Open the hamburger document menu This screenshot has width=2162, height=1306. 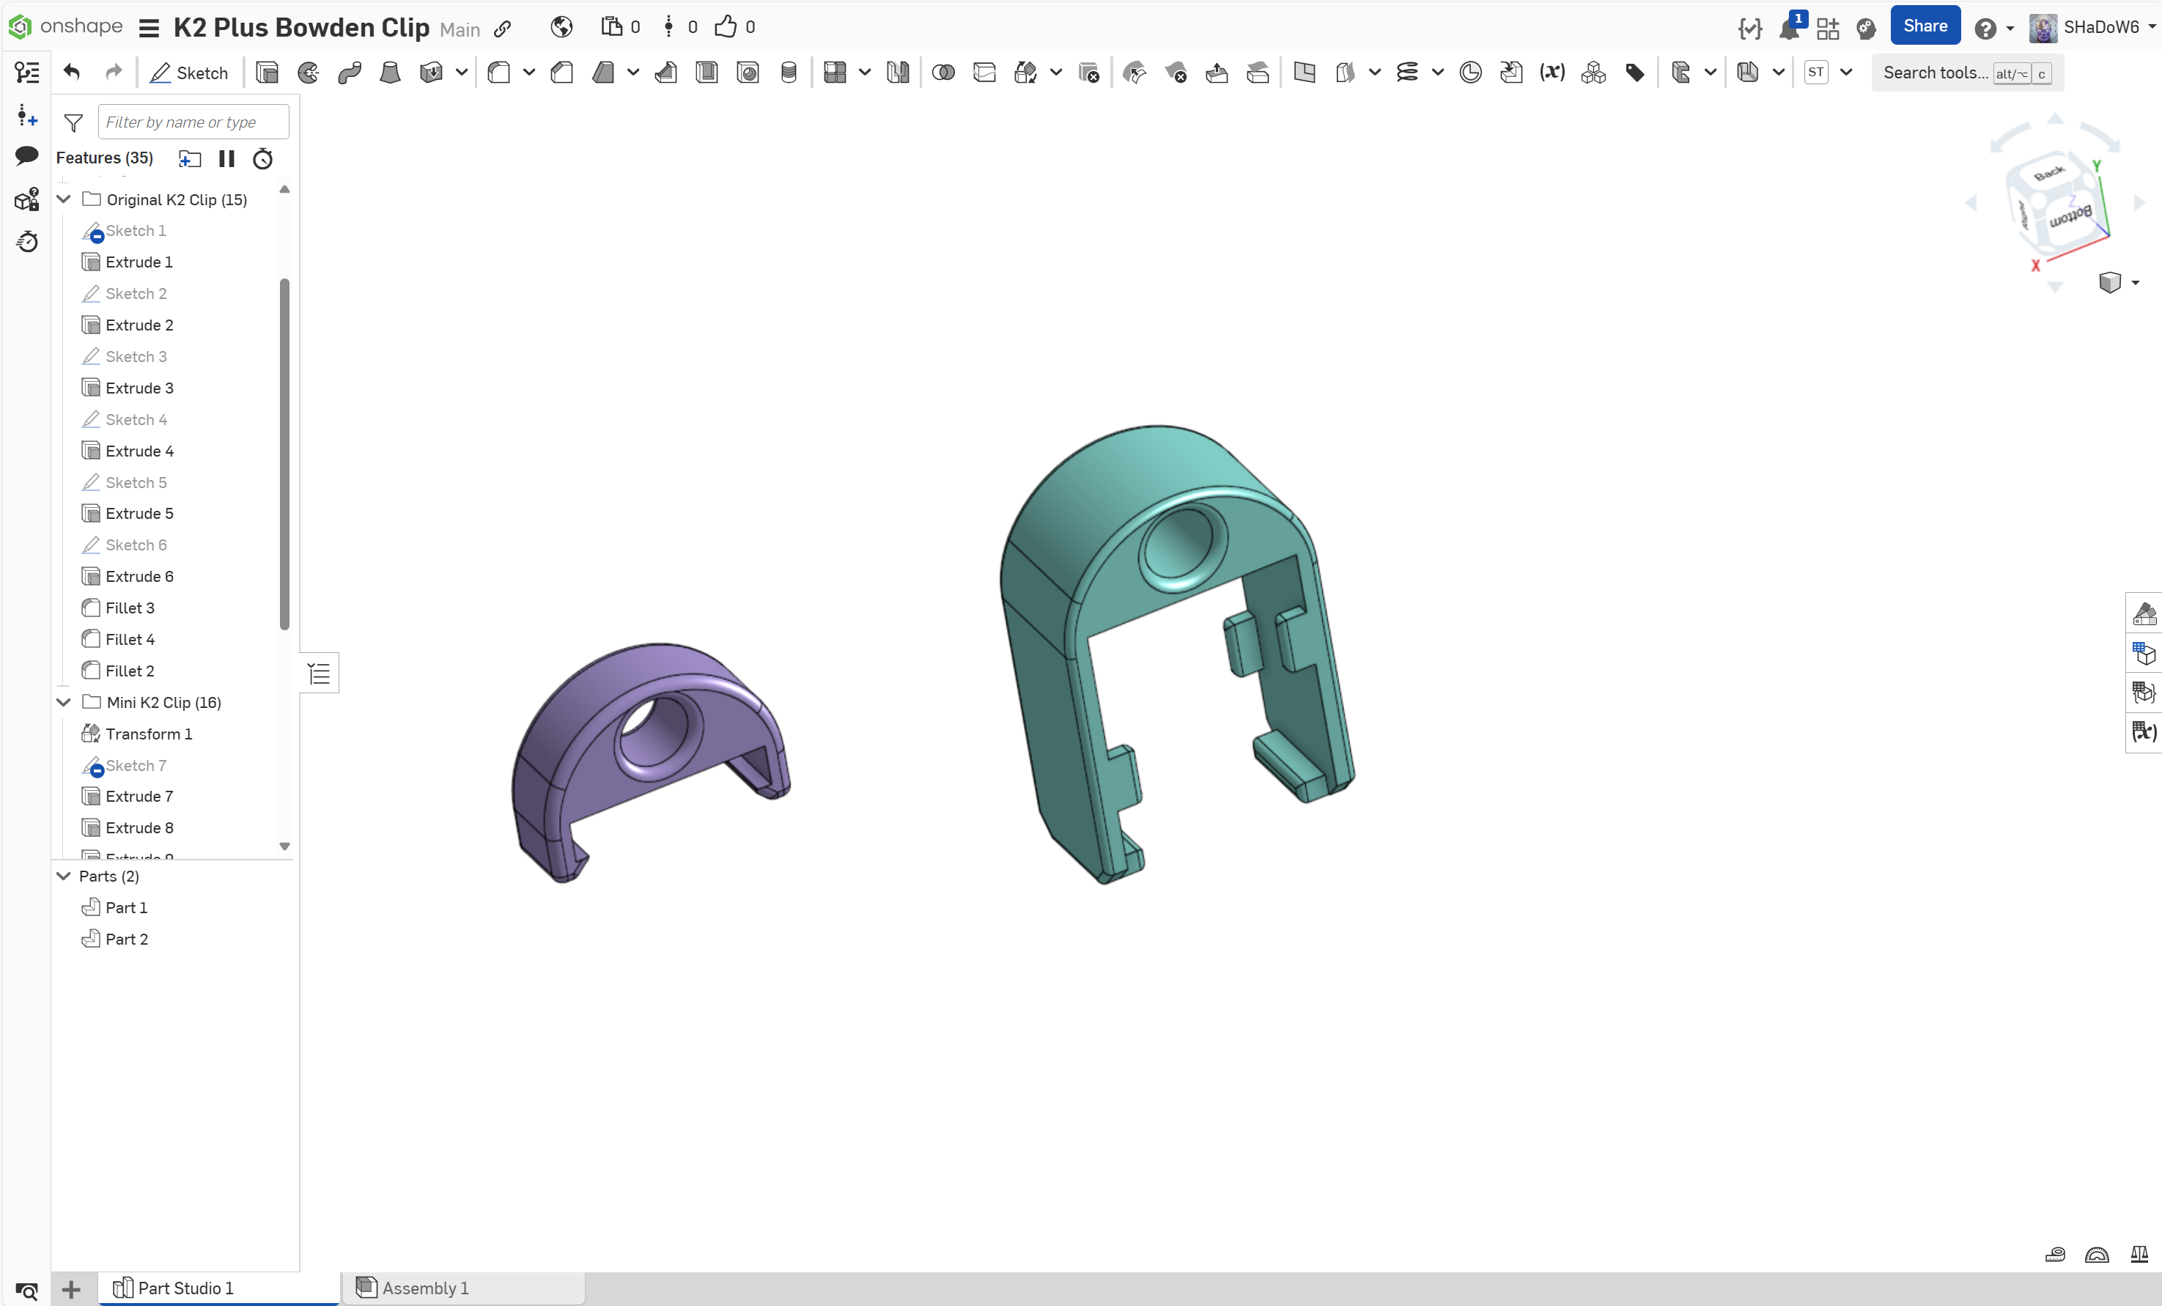pos(150,28)
